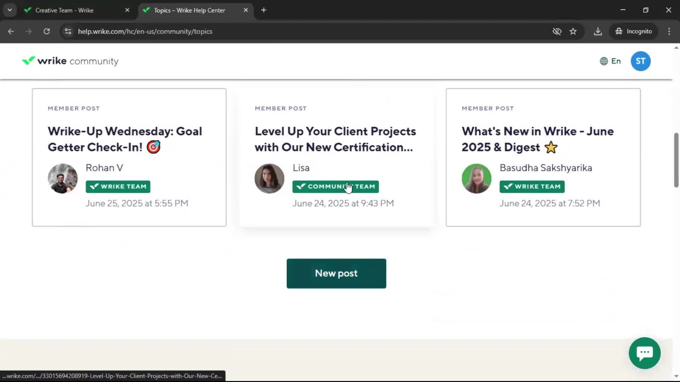
Task: Click the page vertical scrollbar thumb
Action: pyautogui.click(x=676, y=160)
